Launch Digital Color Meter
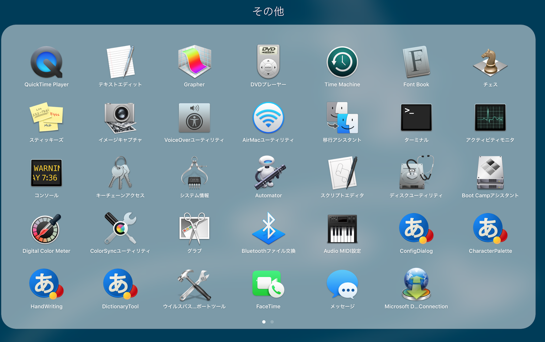This screenshot has height=342, width=545. pos(46,229)
